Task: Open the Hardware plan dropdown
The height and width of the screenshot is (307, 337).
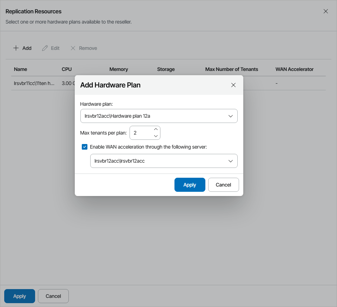Action: point(159,116)
